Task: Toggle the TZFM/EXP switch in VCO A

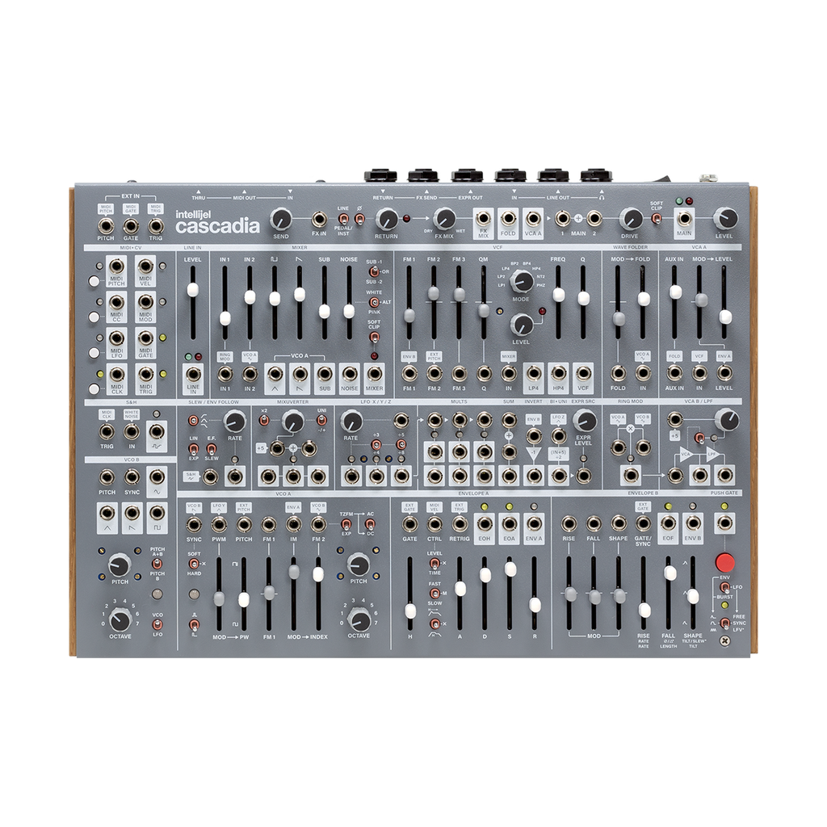Action: click(x=346, y=525)
